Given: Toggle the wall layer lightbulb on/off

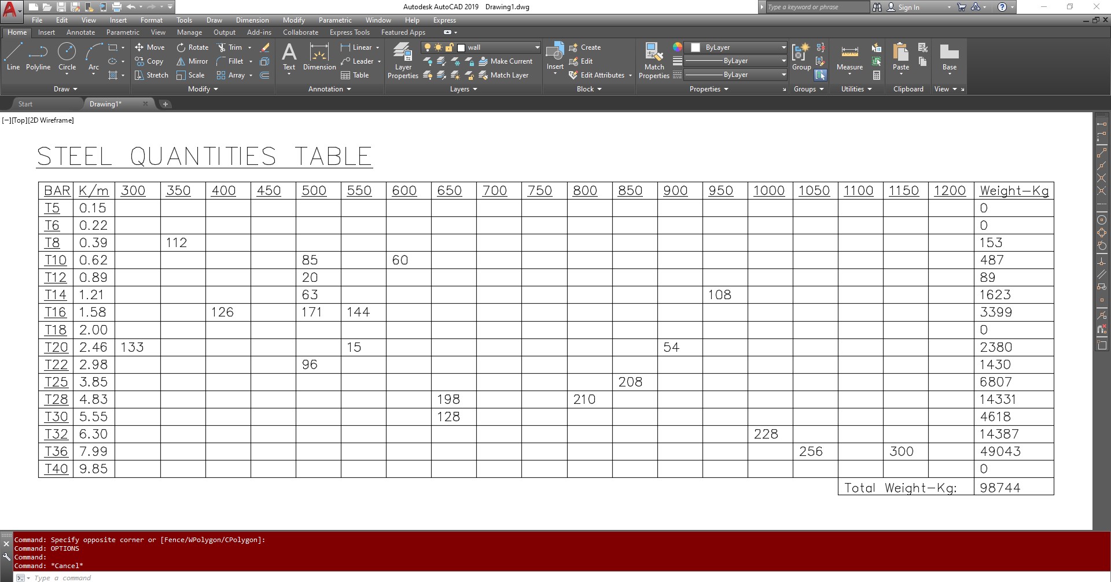Looking at the screenshot, I should [x=428, y=47].
